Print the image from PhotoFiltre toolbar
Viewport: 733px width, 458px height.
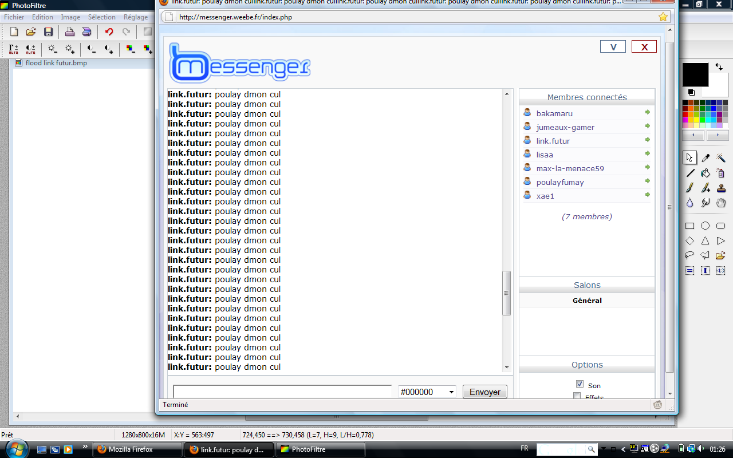tap(69, 32)
